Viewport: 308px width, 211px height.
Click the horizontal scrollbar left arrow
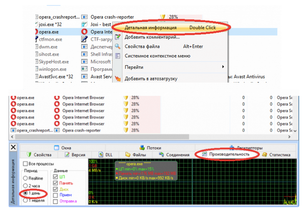[x=12, y=137]
